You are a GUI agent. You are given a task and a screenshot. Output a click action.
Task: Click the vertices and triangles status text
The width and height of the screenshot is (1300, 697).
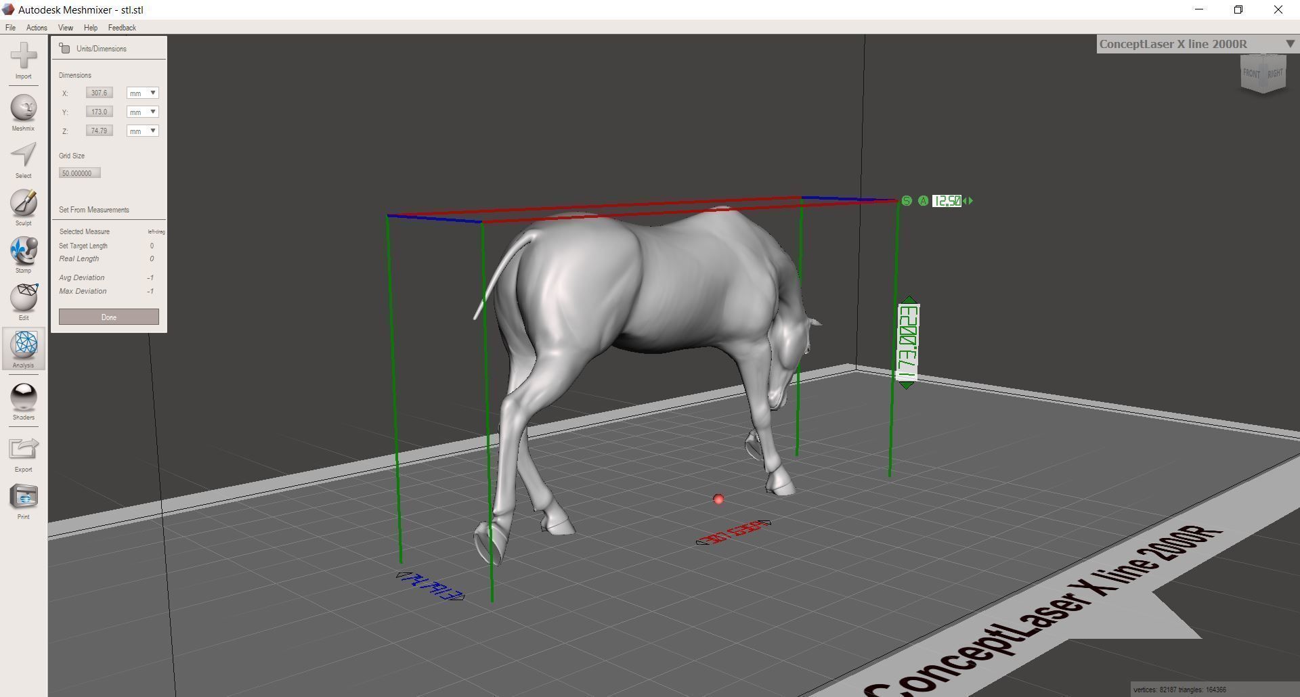[1179, 690]
